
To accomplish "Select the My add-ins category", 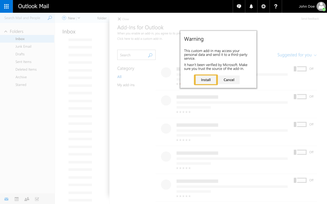I will click(126, 85).
